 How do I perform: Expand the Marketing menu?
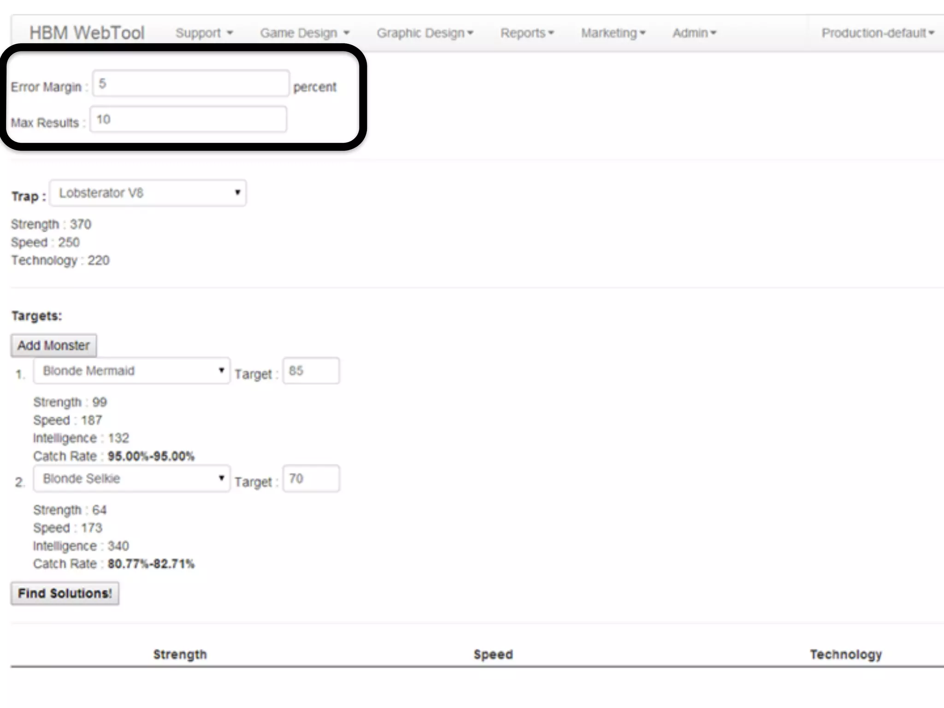(x=613, y=33)
